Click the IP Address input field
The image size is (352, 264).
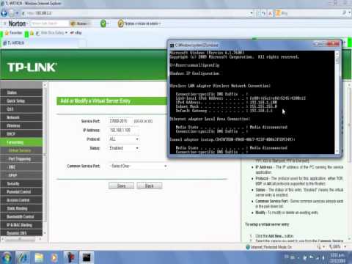coord(123,130)
